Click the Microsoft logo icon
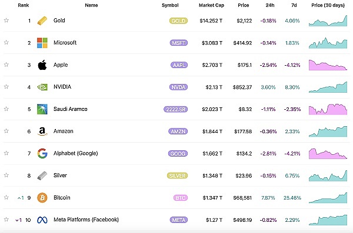The width and height of the screenshot is (353, 233). click(42, 43)
